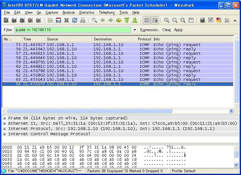Toggle auto scroll in live capture
This screenshot has width=241, height=175.
coord(155,20)
